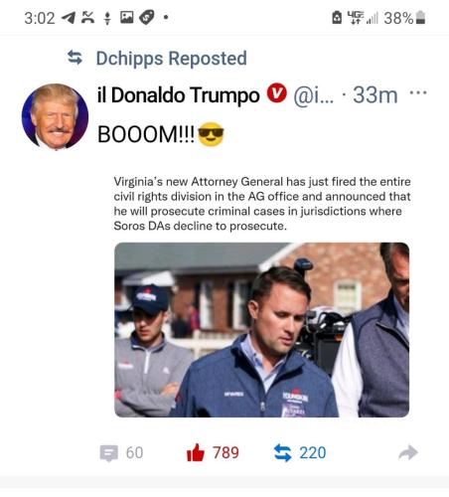Open the 33m post timestamp
Screen dimensions: 449x497
tap(375, 95)
